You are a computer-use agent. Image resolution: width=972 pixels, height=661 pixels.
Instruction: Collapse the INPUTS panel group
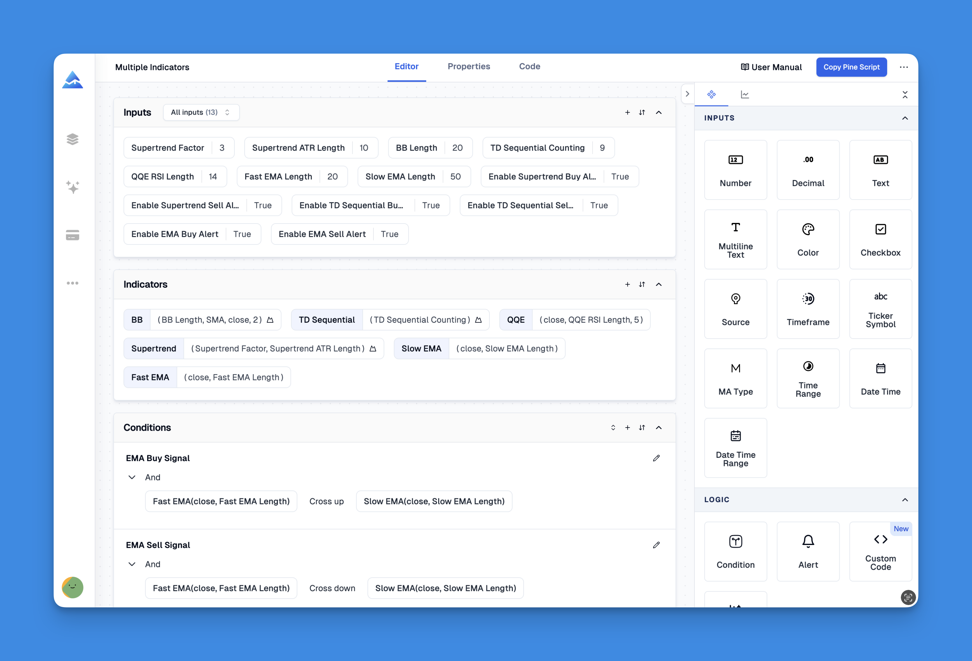(905, 118)
